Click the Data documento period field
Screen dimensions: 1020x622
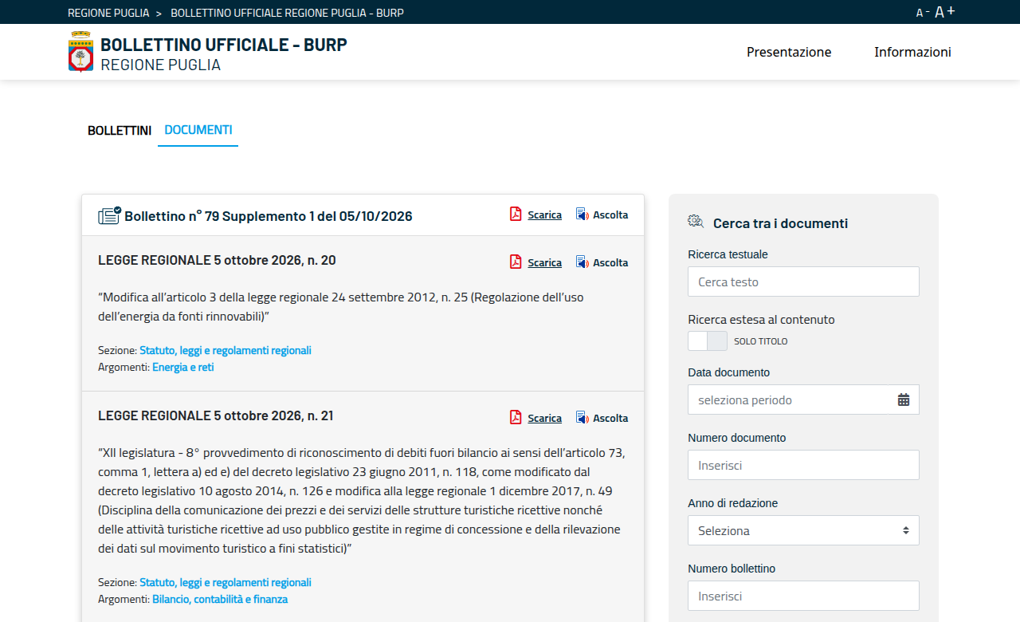[x=803, y=400]
